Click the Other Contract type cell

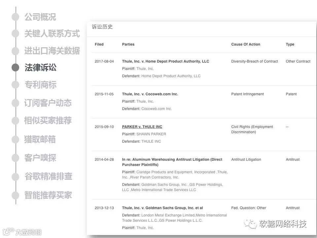[x=298, y=61]
